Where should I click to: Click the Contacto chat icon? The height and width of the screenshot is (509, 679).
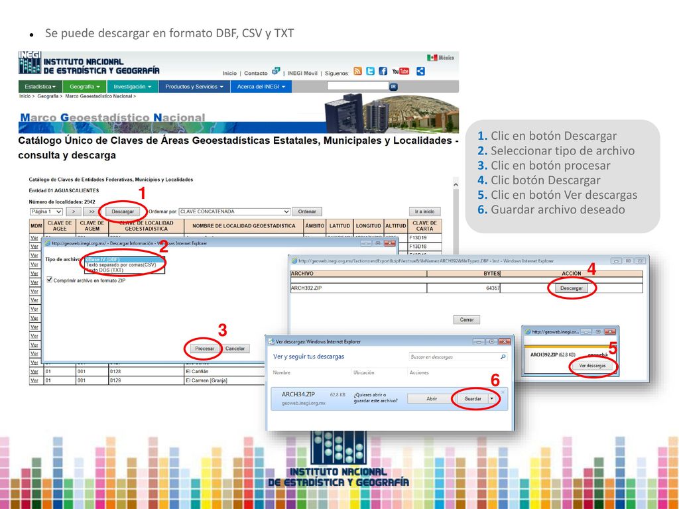[276, 72]
